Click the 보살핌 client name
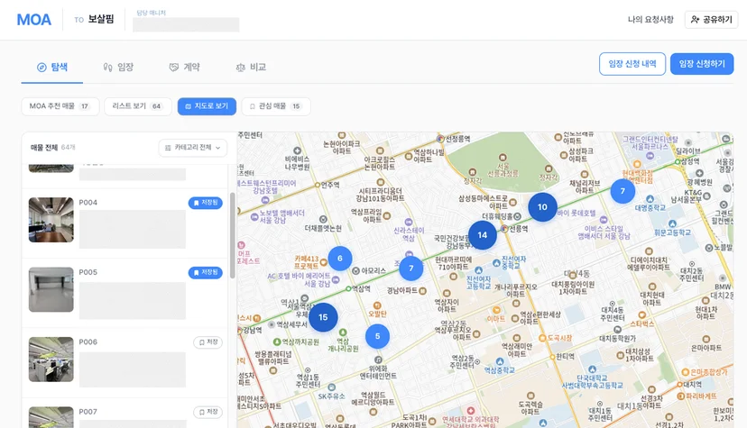The width and height of the screenshot is (747, 428). coord(101,19)
